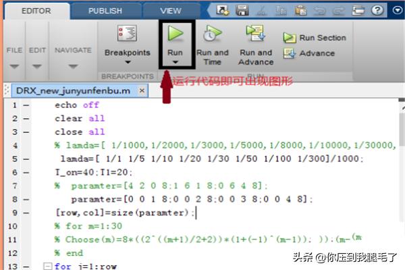Image resolution: width=405 pixels, height=270 pixels.
Task: Expand the FILE section dropdown
Action: click(15, 66)
